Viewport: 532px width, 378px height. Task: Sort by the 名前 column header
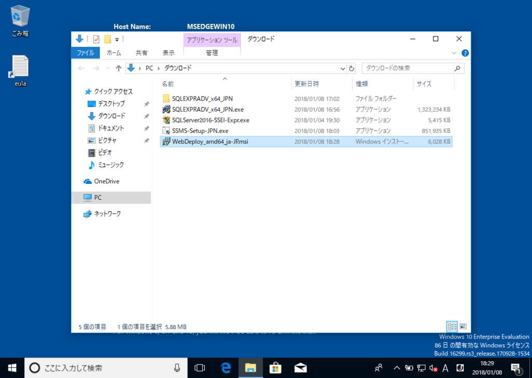click(225, 84)
